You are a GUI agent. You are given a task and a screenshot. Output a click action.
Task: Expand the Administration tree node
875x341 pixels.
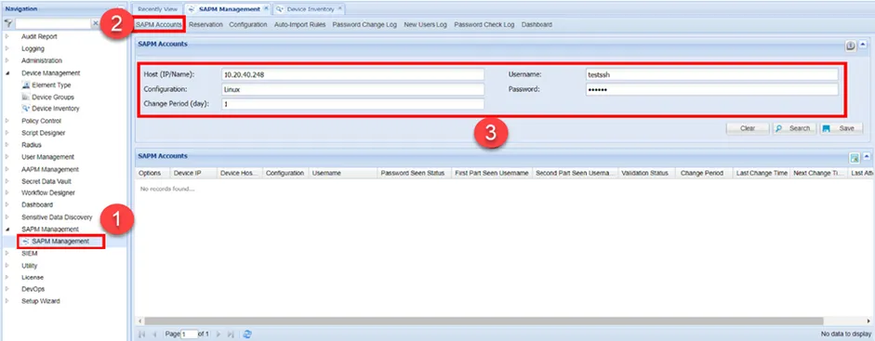point(7,60)
